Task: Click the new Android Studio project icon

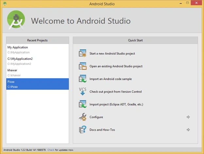Action: pos(82,53)
